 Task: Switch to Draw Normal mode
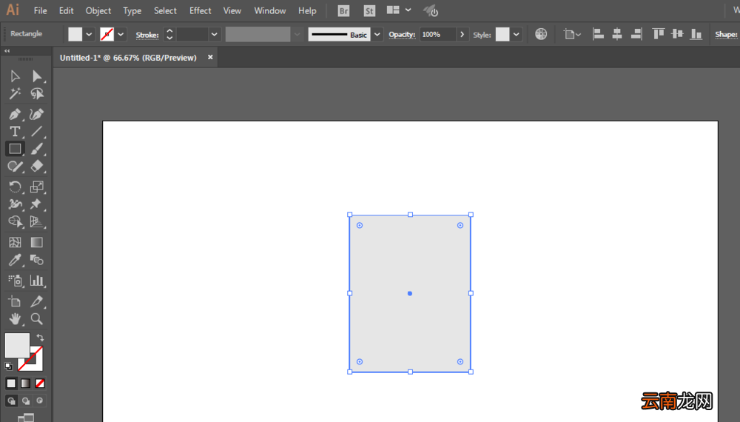[x=11, y=401]
